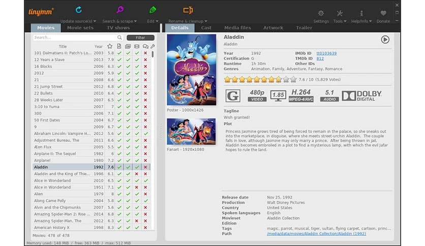Viewport: 425px width, 246px height.
Task: Open IMDb ID link tt0103639
Action: point(326,53)
